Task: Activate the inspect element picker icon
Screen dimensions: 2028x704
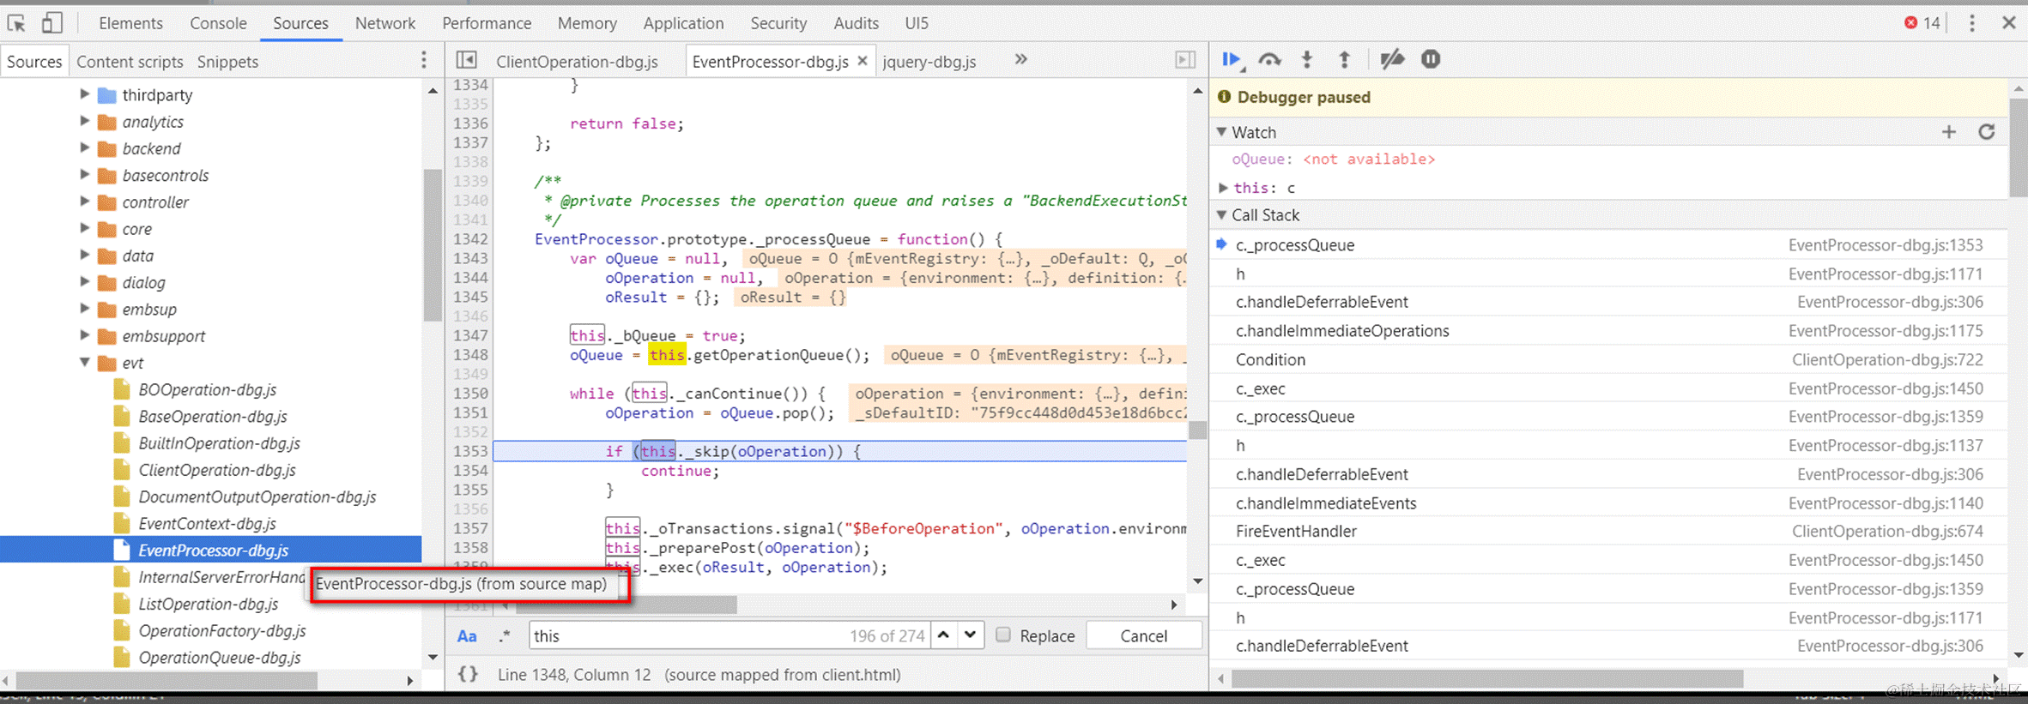Action: click(16, 23)
